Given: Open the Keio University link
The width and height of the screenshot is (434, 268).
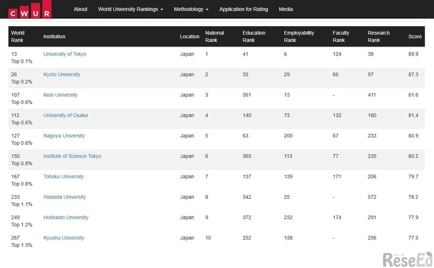Looking at the screenshot, I should tap(60, 95).
